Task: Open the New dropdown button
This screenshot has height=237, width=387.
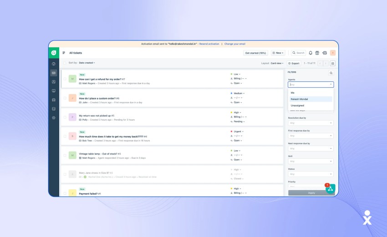Action: point(278,53)
